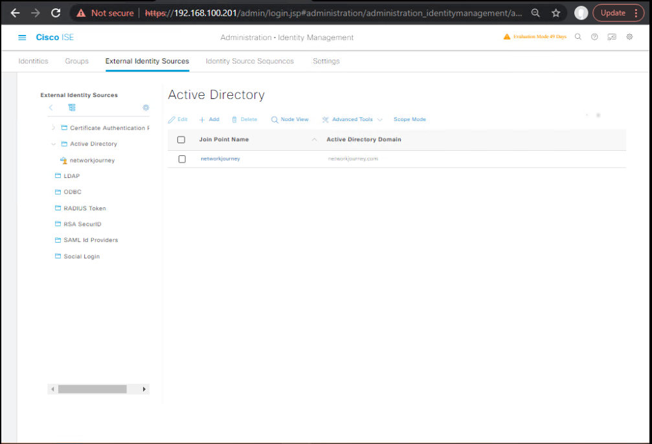Reload the page with refresh icon

point(56,13)
